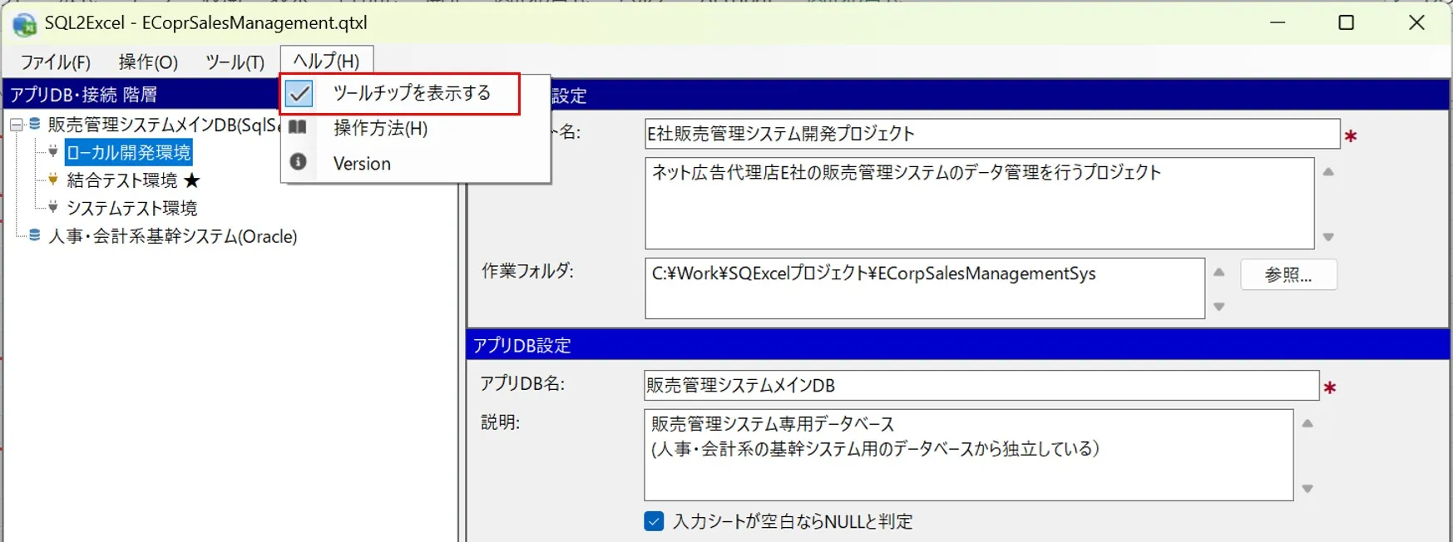Select ローカル開発環境 in the tree

coord(128,152)
